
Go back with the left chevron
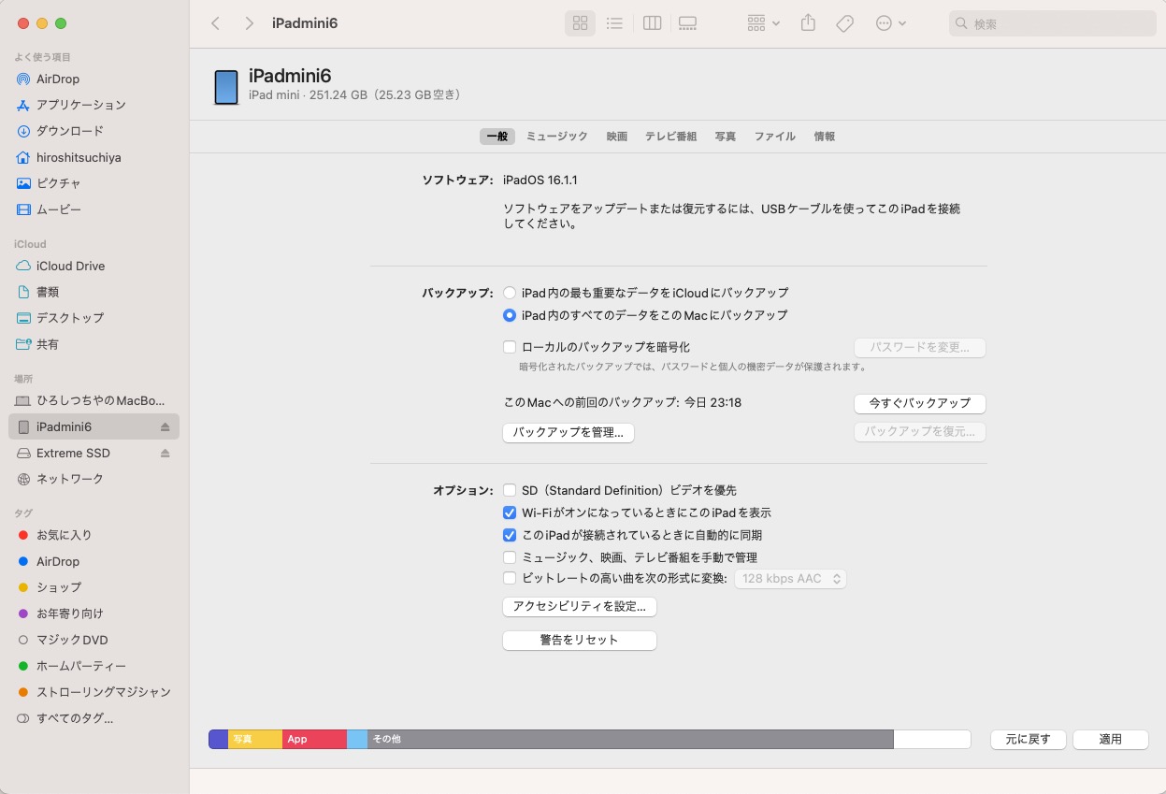click(216, 23)
